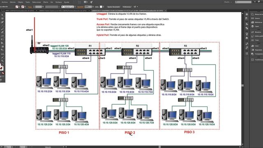Open the fill color swatch in control bar
263x148 pixels.
(17, 7)
